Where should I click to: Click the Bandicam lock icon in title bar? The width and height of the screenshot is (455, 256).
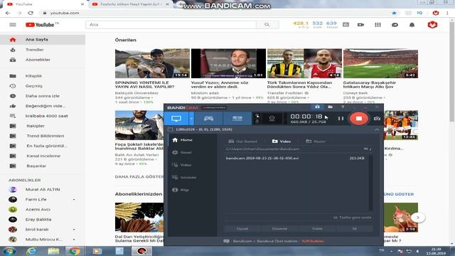[317, 107]
